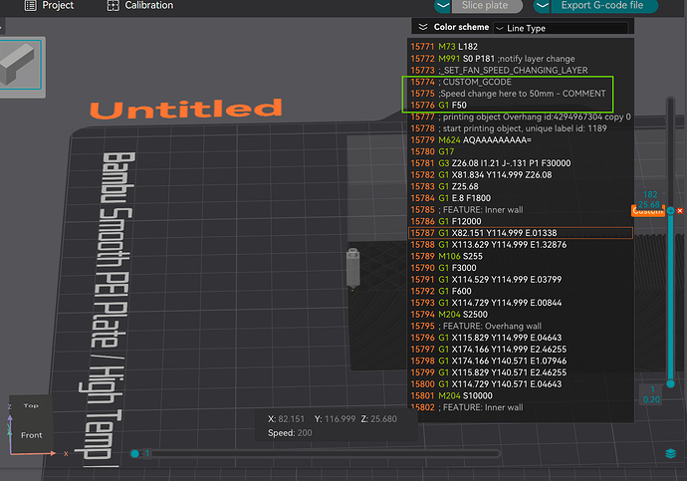687x481 pixels.
Task: Open the Line Type color scheme dropdown
Action: (561, 28)
